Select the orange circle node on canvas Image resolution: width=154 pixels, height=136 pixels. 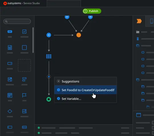point(79,35)
